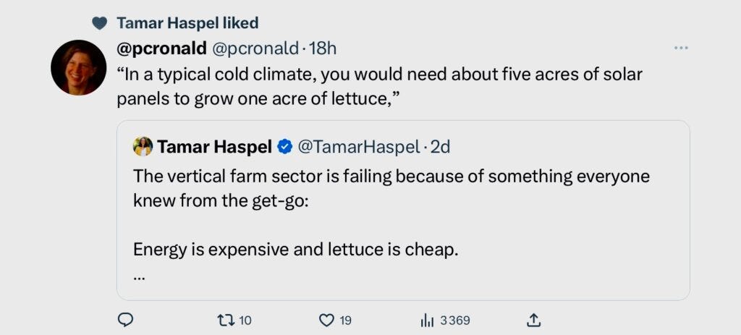741x335 pixels.
Task: Click the 3369 views count
Action: (454, 320)
